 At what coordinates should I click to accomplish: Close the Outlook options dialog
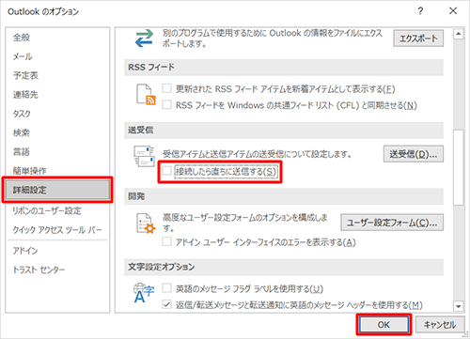[453, 11]
